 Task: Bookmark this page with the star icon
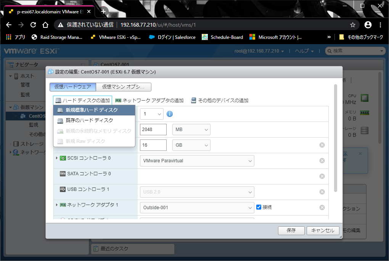[352, 25]
